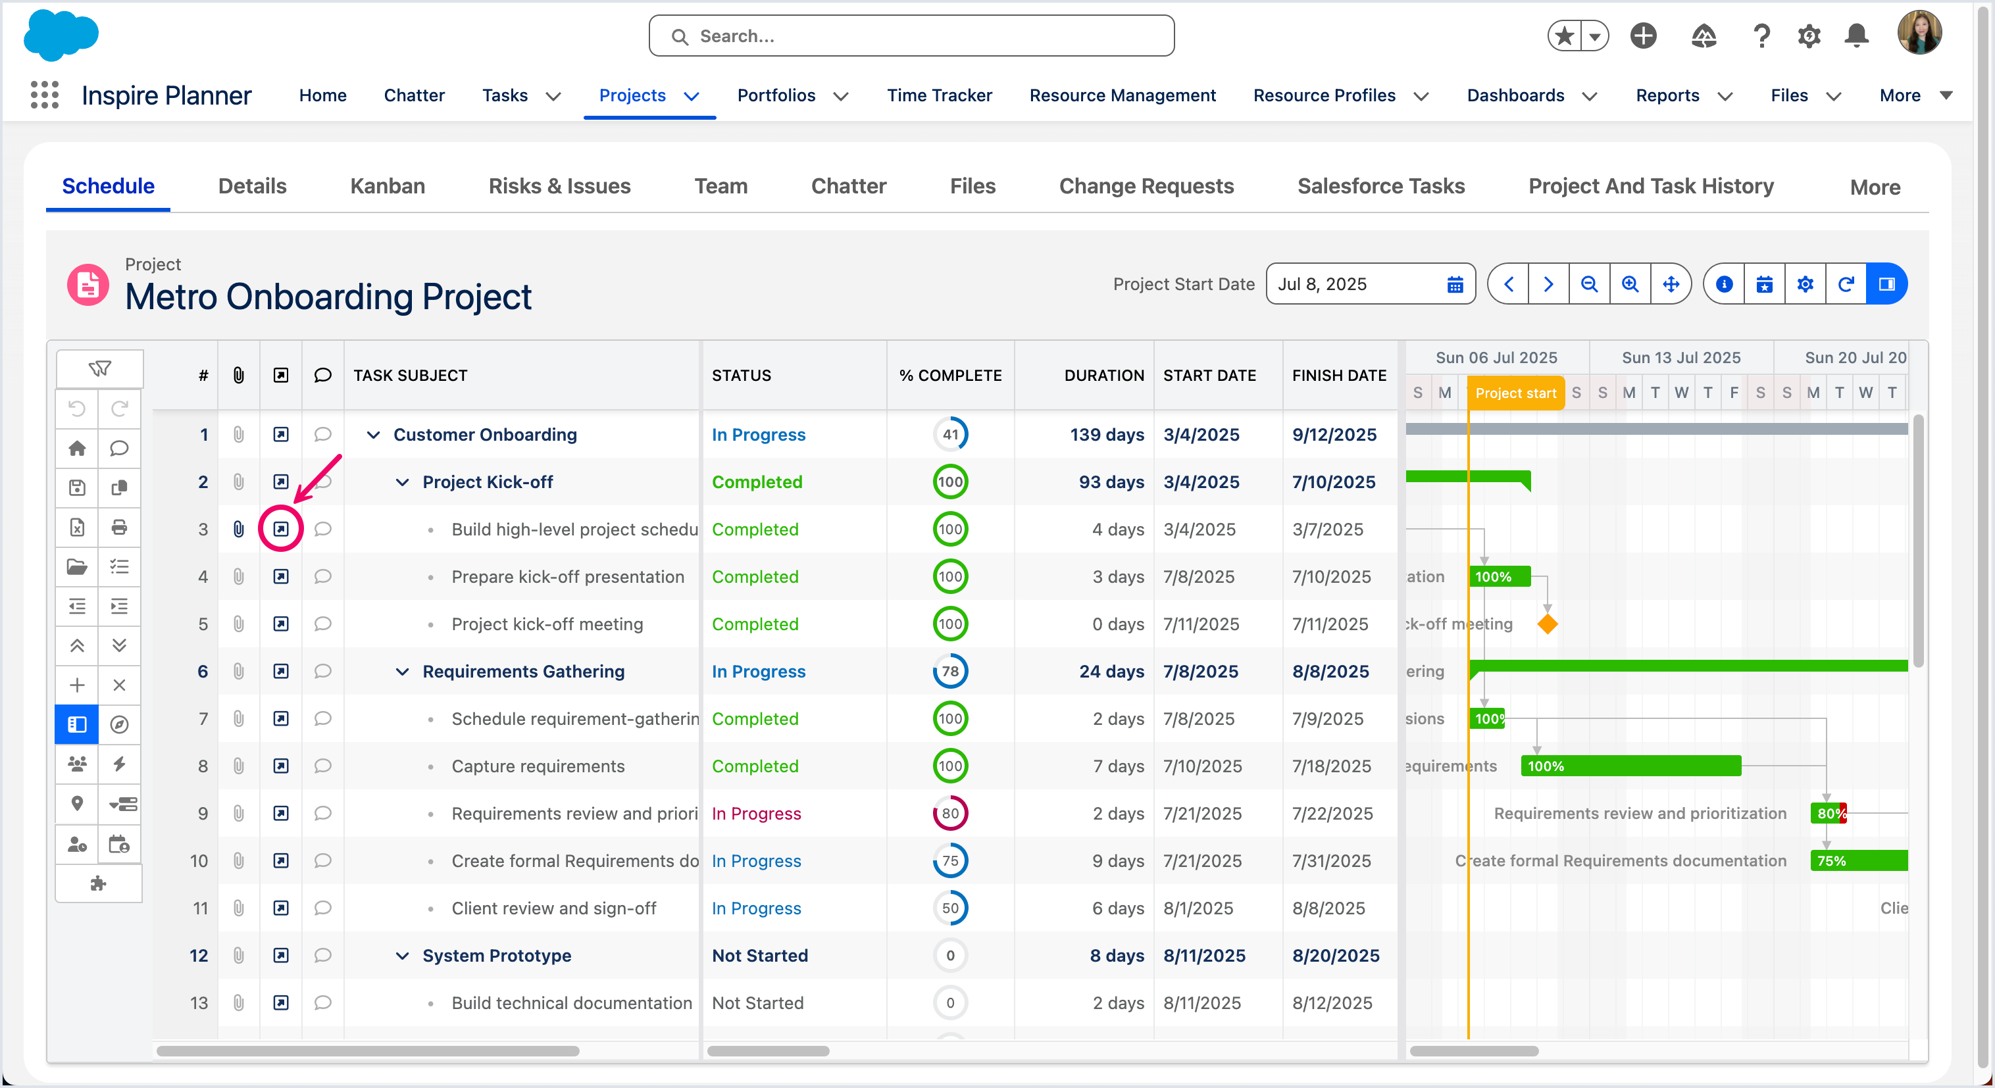Click the redo arrow in the left toolbar
Screen dimensions: 1995x1088
tap(119, 408)
